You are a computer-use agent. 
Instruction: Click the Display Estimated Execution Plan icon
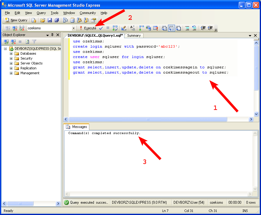point(115,28)
